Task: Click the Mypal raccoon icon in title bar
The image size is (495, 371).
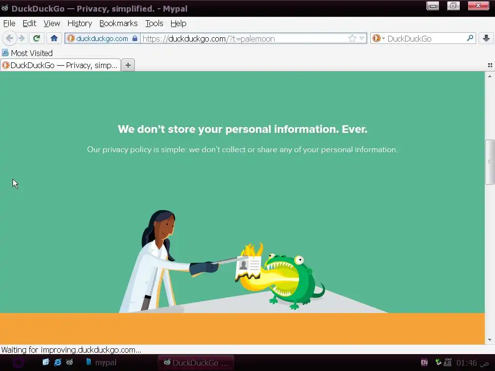Action: click(x=5, y=8)
